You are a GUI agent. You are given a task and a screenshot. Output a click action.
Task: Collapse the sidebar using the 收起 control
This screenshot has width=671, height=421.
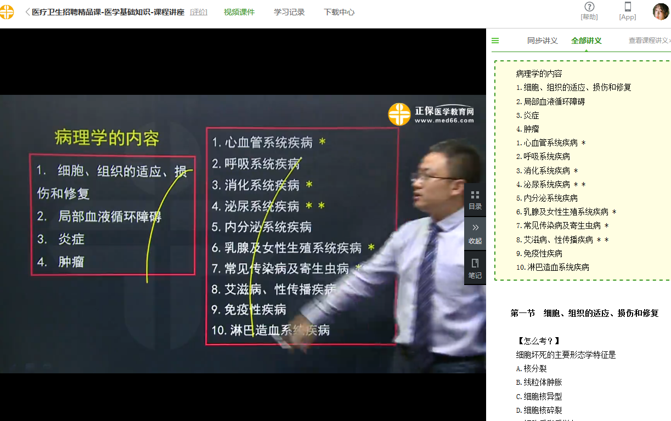[x=475, y=235]
